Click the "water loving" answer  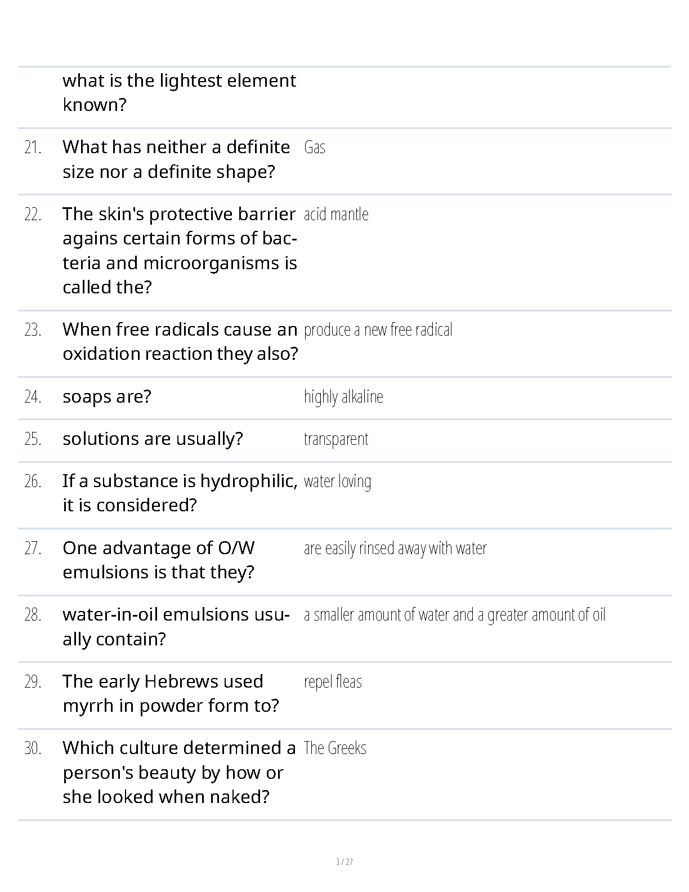(x=337, y=481)
